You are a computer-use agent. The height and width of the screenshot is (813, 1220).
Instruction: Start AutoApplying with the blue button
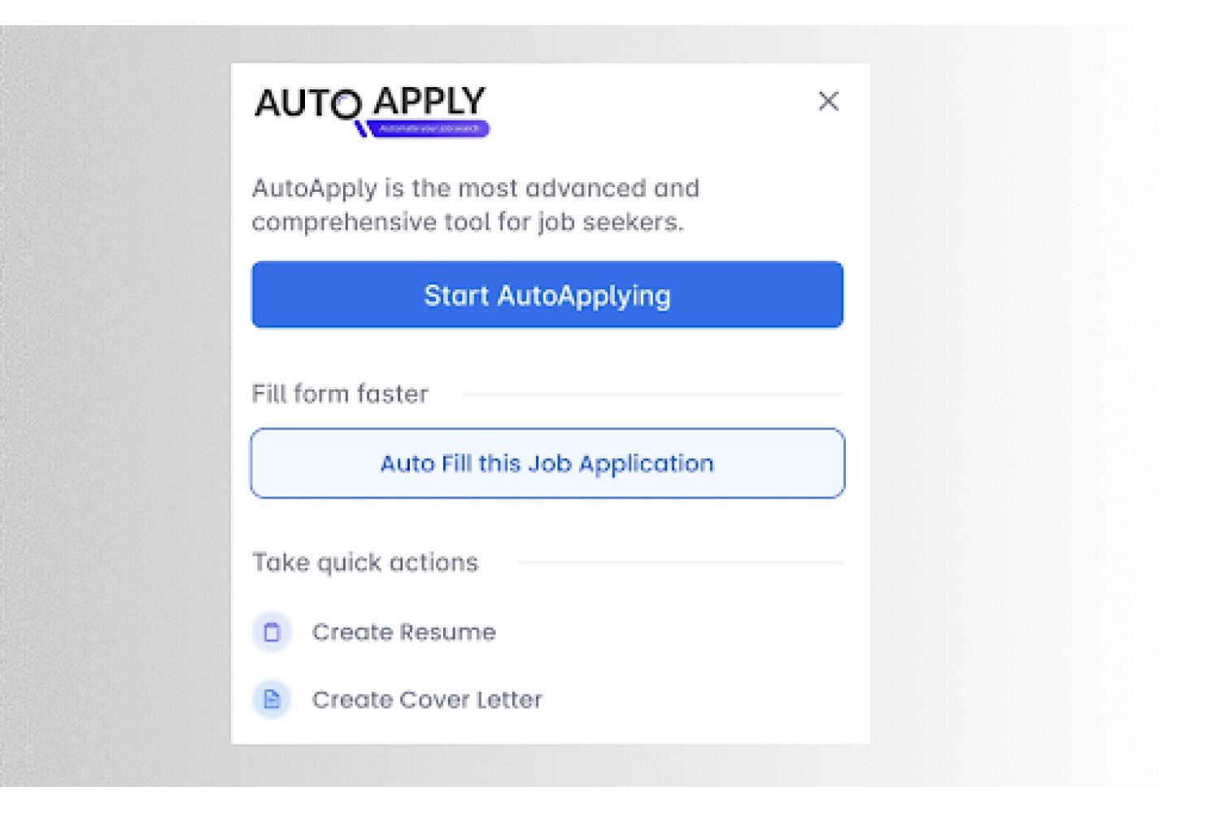point(547,294)
